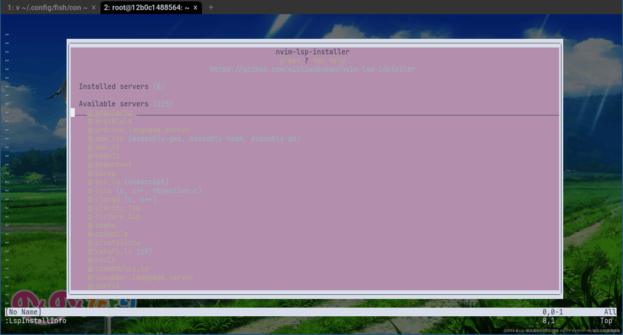Select the arduino_language_server entry text
Screen dimensions: 623x335
pos(142,130)
